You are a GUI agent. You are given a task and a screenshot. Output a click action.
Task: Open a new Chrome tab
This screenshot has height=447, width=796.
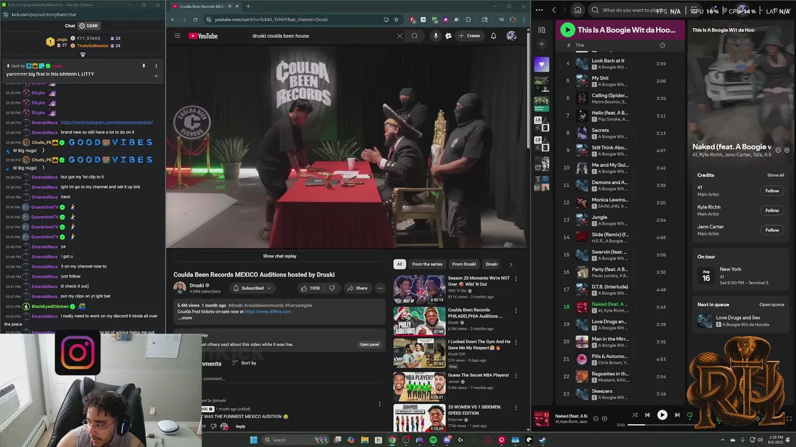[x=248, y=6]
